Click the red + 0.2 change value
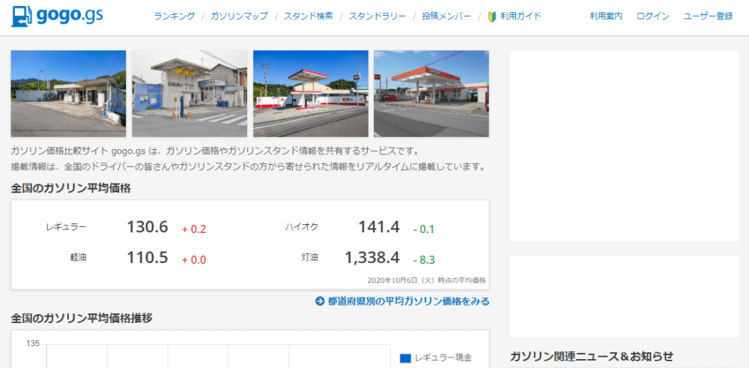 tap(194, 229)
